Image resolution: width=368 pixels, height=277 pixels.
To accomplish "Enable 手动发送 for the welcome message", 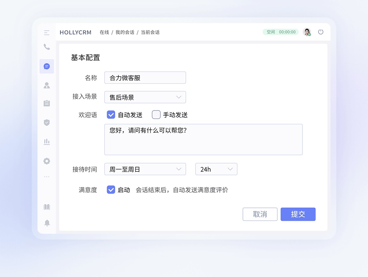I will 156,115.
